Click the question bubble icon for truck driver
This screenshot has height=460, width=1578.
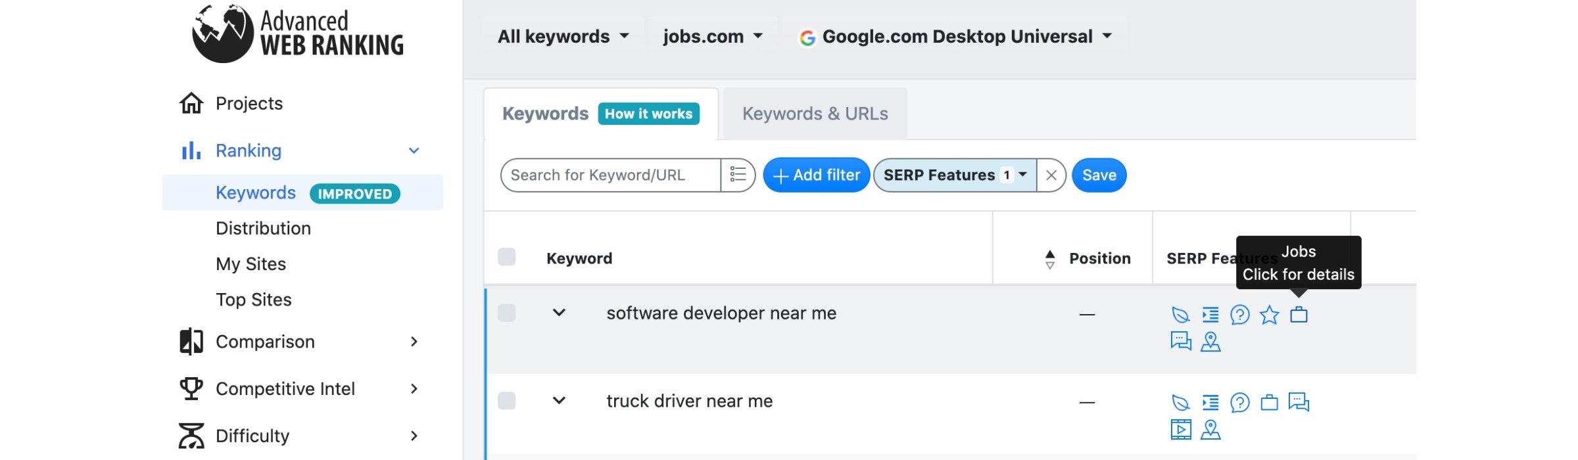pos(1240,402)
